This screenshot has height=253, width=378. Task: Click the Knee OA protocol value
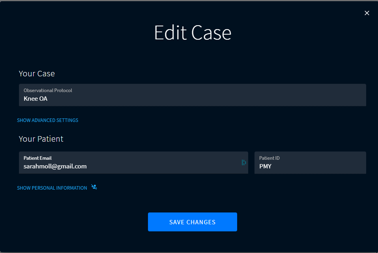pos(36,99)
